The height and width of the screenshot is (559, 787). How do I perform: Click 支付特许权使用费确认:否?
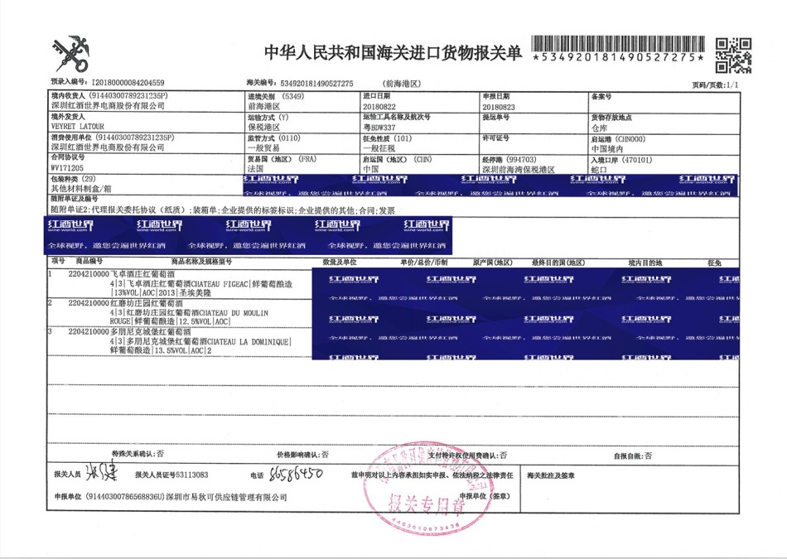(466, 455)
